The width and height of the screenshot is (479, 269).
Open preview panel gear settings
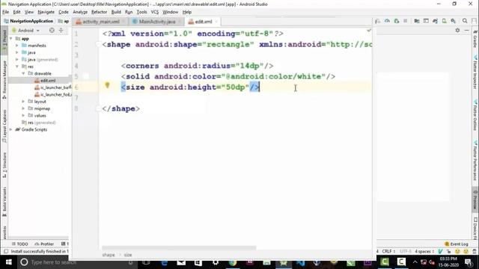click(x=457, y=30)
